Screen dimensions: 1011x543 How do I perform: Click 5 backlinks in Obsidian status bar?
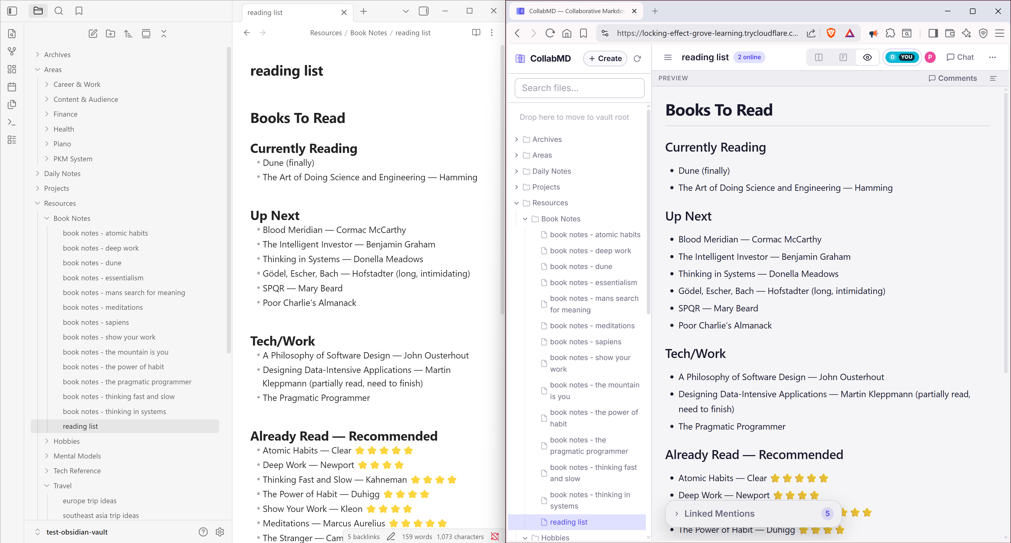(363, 536)
